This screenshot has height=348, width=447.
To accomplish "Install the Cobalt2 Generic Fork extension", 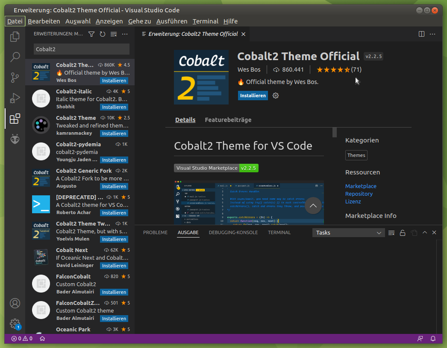I will pyautogui.click(x=114, y=186).
